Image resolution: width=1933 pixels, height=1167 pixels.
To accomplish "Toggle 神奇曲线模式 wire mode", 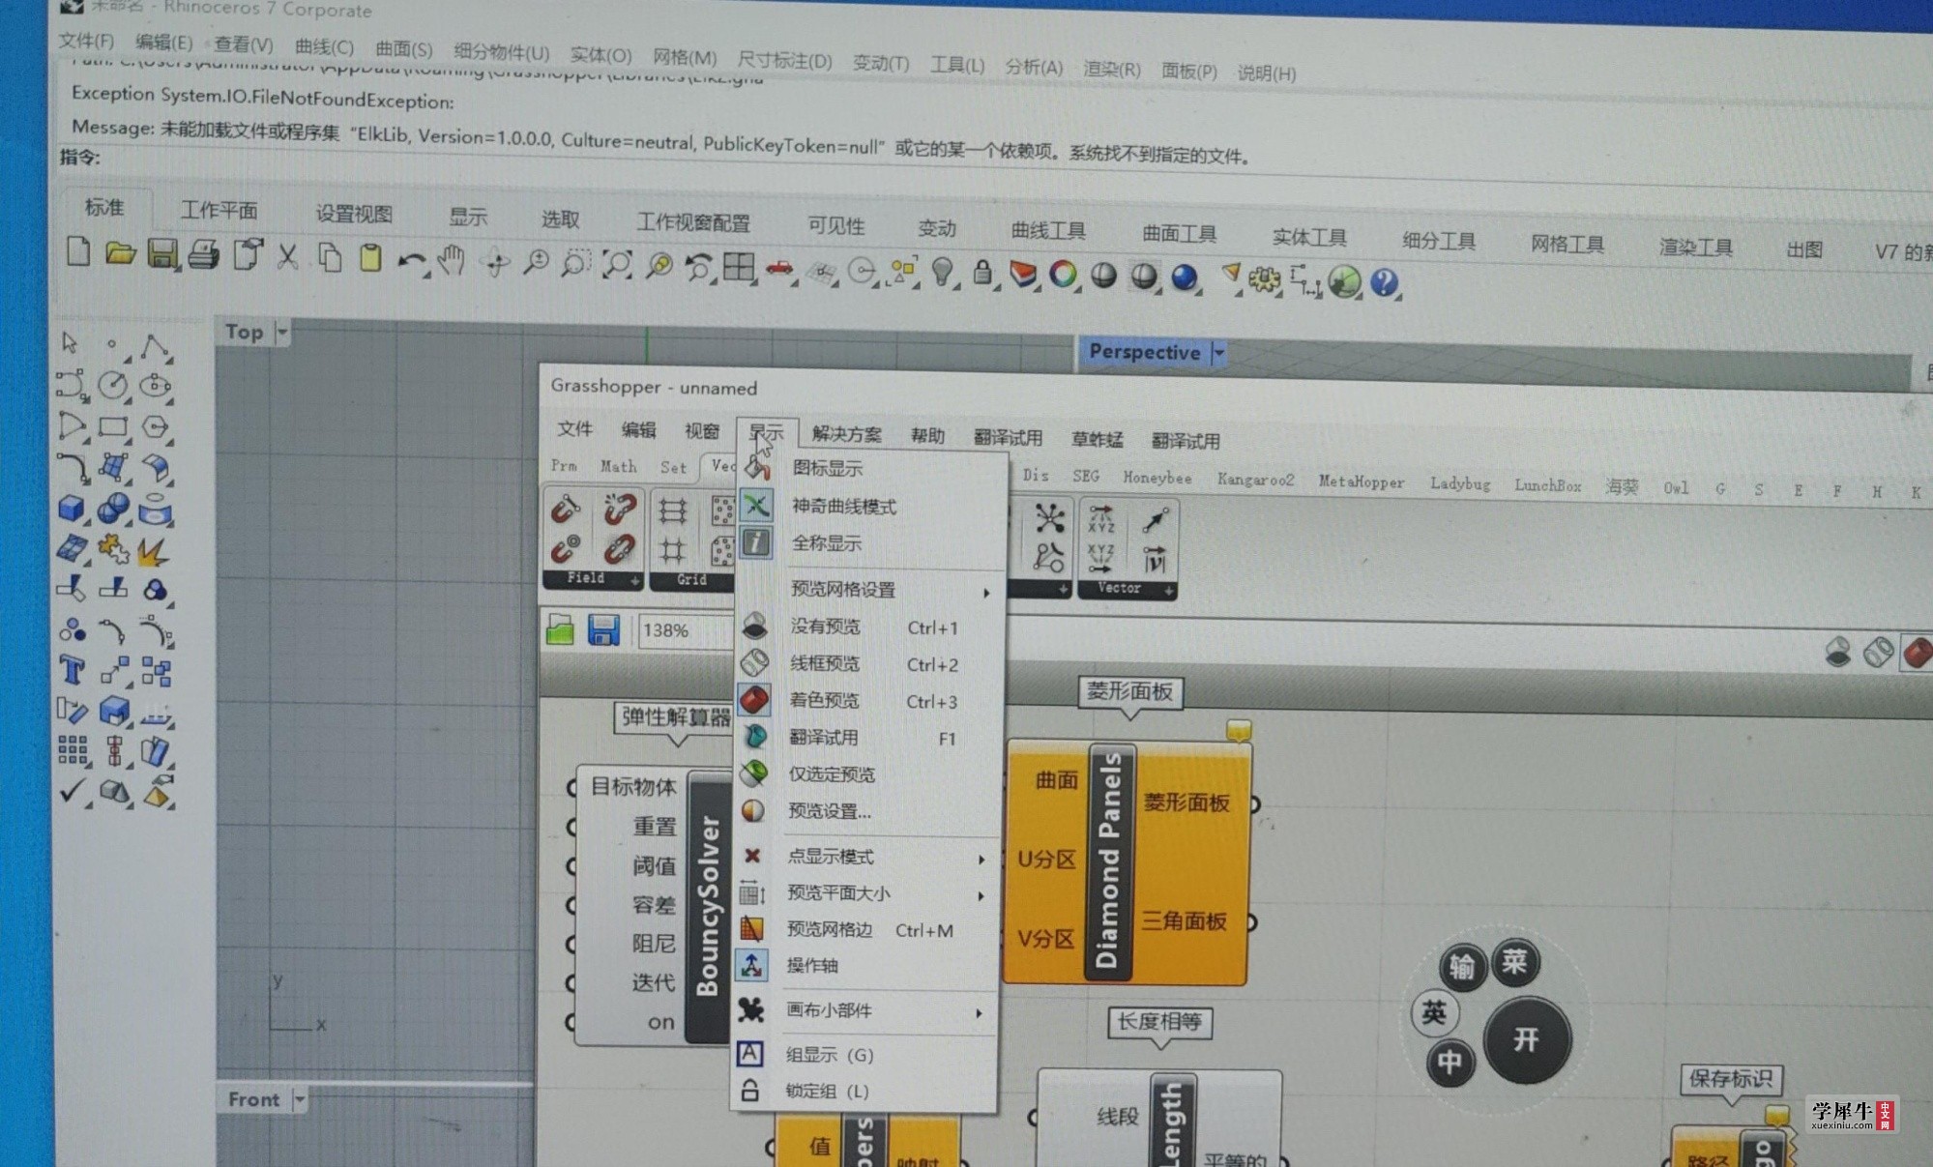I will coord(843,507).
